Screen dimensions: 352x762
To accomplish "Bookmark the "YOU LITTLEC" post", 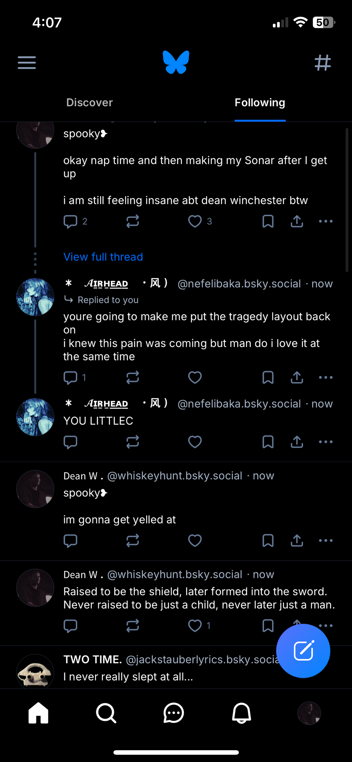I will [268, 442].
